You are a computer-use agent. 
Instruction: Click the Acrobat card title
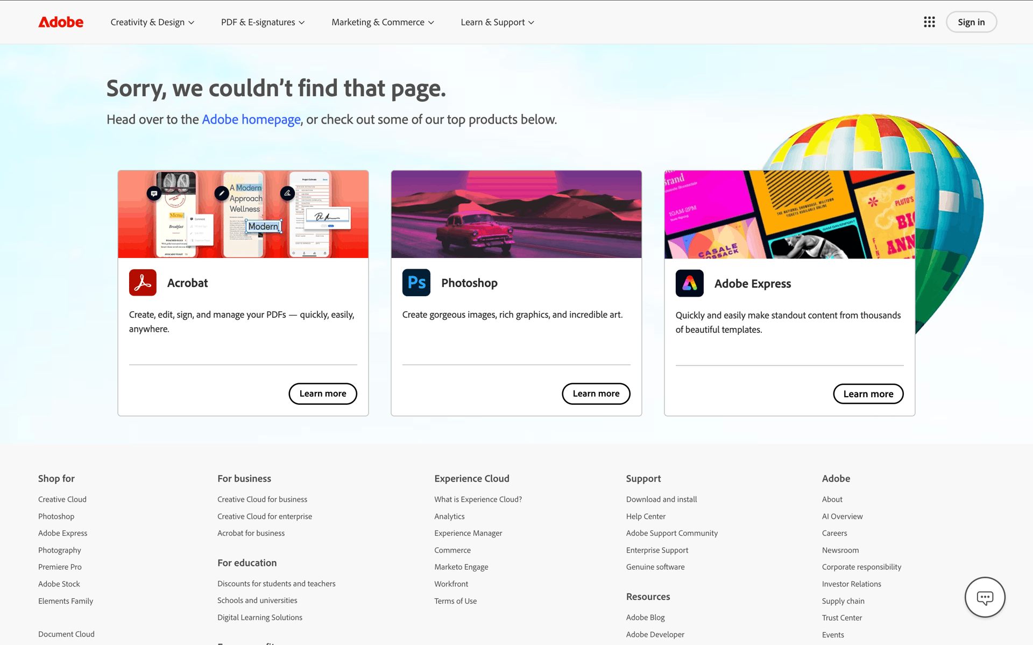tap(187, 283)
